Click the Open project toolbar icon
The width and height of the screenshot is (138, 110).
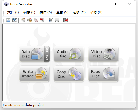(x=8, y=20)
